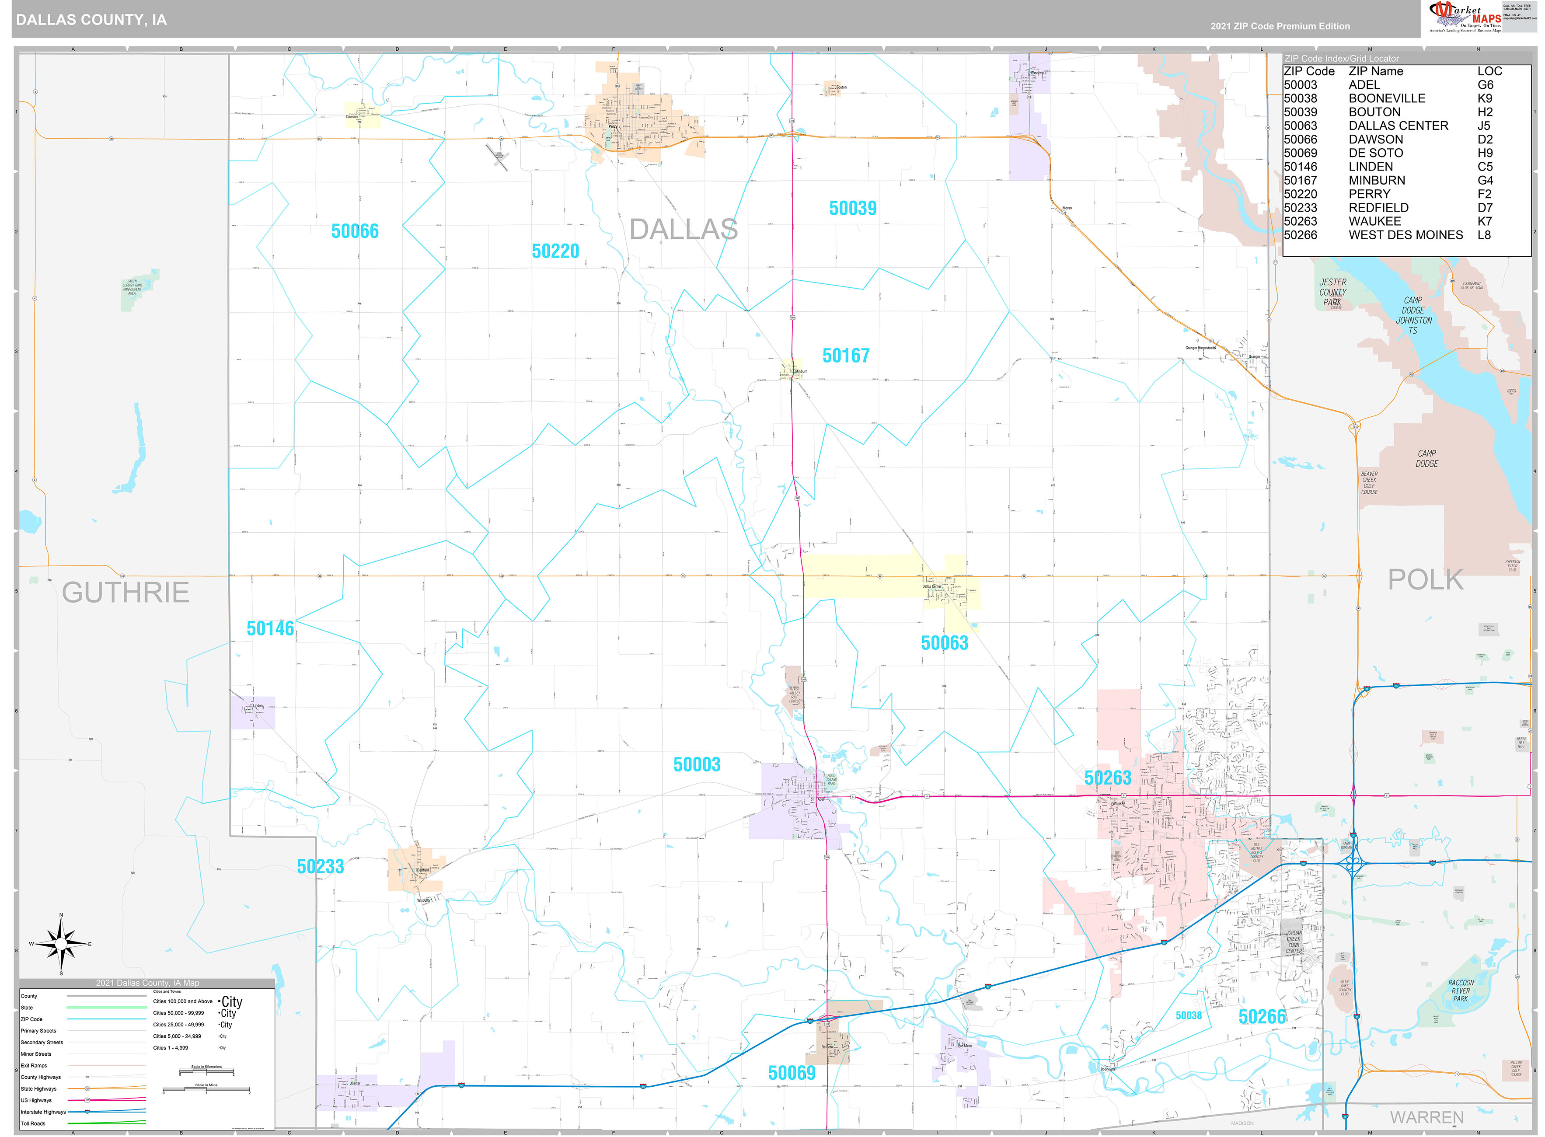This screenshot has height=1137, width=1545.
Task: Click the JORDAN CREEK TOWN CENTER label
Action: 1294,942
